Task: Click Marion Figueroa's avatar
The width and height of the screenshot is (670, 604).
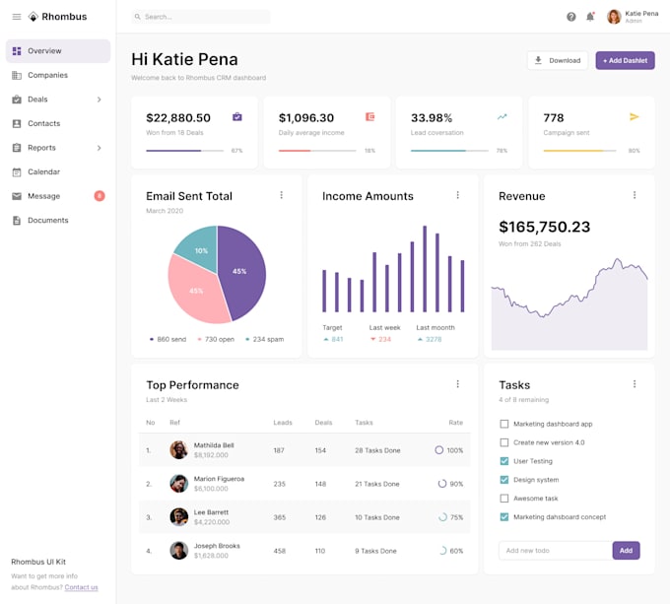Action: click(178, 484)
